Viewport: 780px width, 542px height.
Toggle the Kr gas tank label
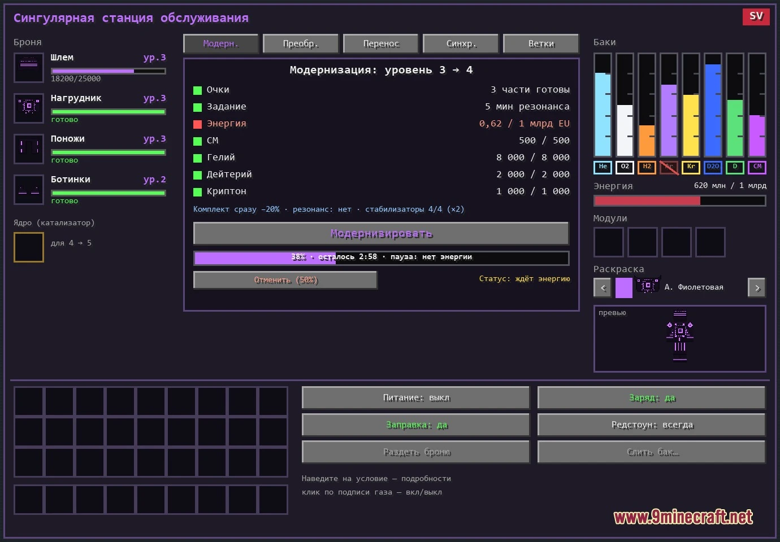tap(691, 167)
